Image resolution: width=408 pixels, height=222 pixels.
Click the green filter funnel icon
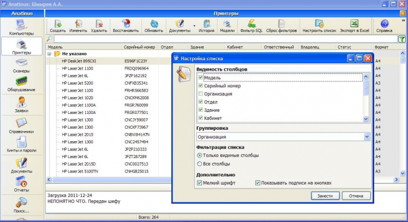click(402, 39)
